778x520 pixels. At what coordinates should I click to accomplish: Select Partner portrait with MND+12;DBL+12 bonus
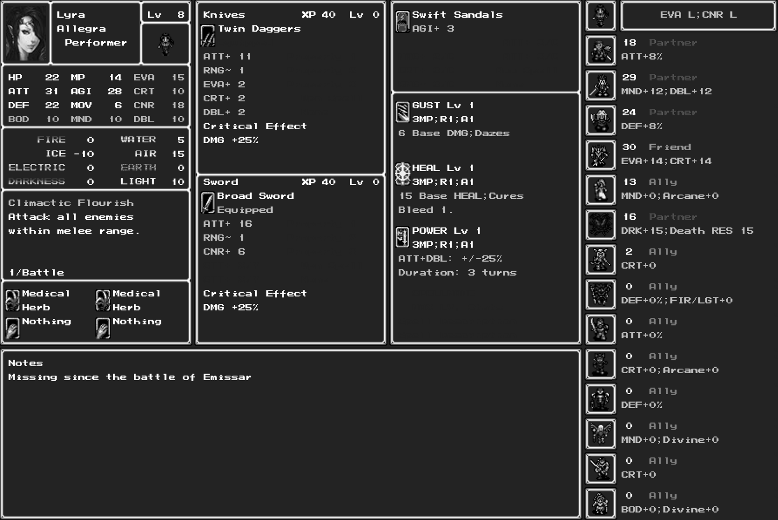tap(600, 85)
